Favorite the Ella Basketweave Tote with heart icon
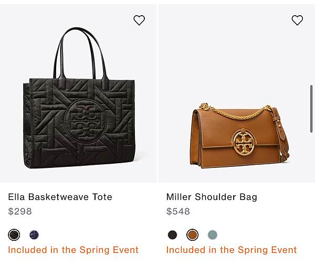 (x=139, y=20)
